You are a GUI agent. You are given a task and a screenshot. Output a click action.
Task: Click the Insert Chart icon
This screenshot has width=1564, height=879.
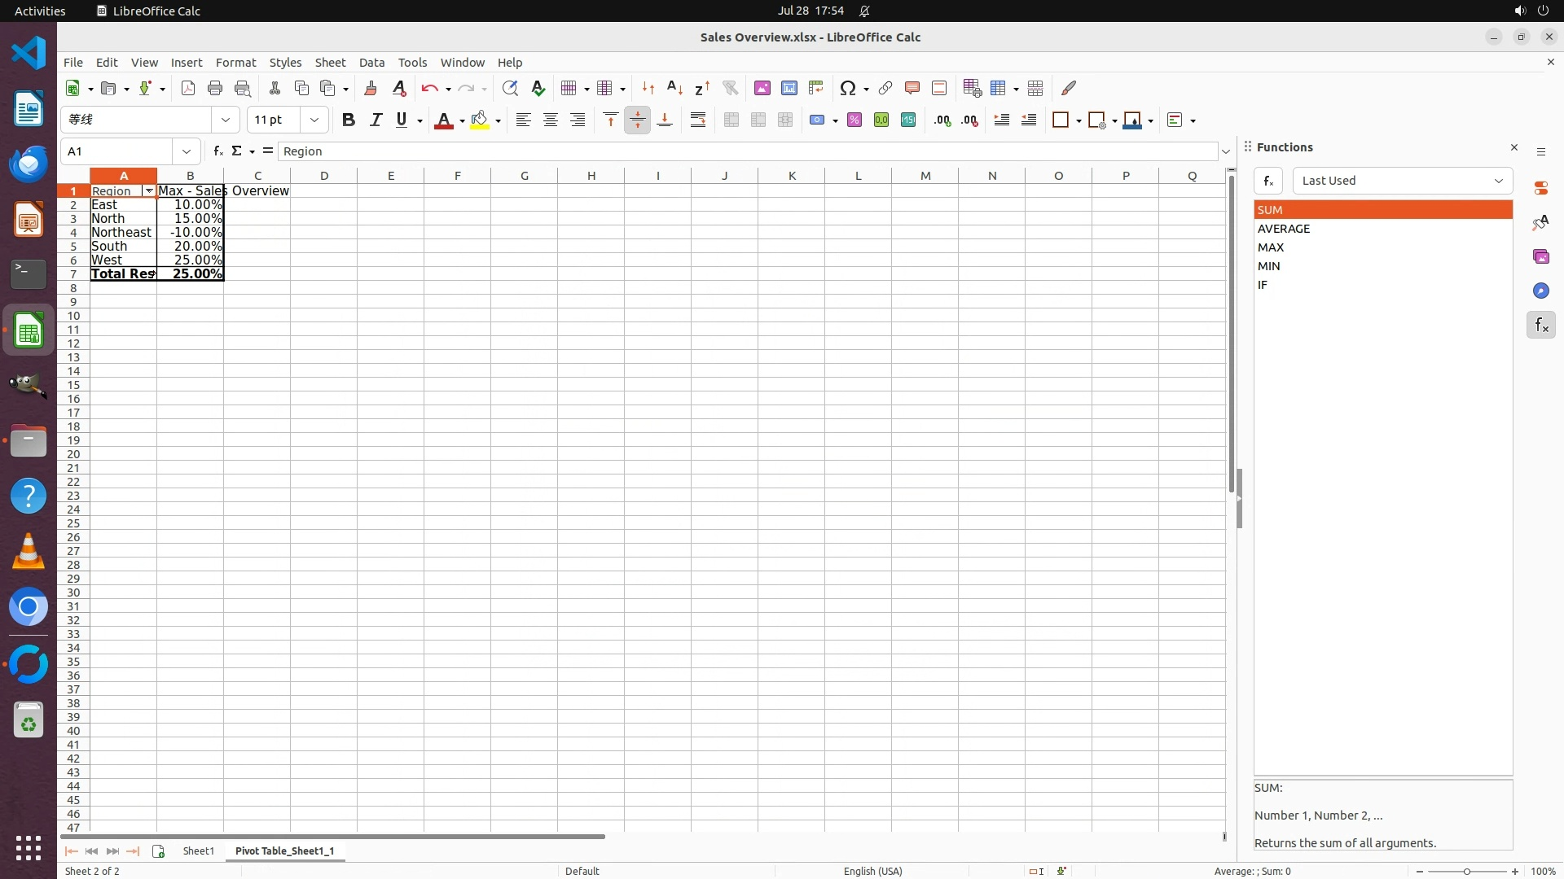[789, 88]
